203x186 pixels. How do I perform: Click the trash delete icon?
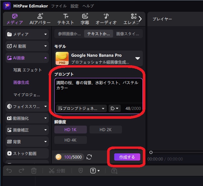tap(34, 171)
